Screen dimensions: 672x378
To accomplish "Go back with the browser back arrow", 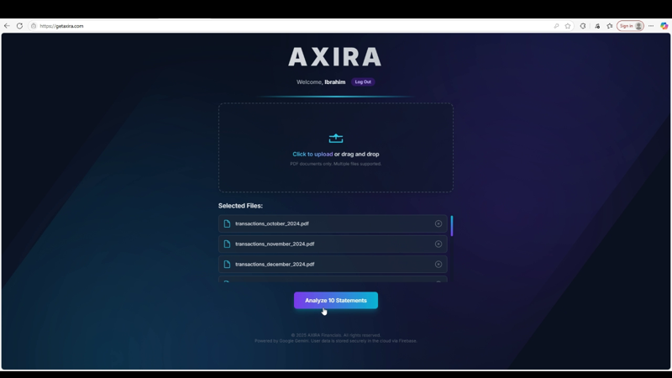I will coord(7,26).
